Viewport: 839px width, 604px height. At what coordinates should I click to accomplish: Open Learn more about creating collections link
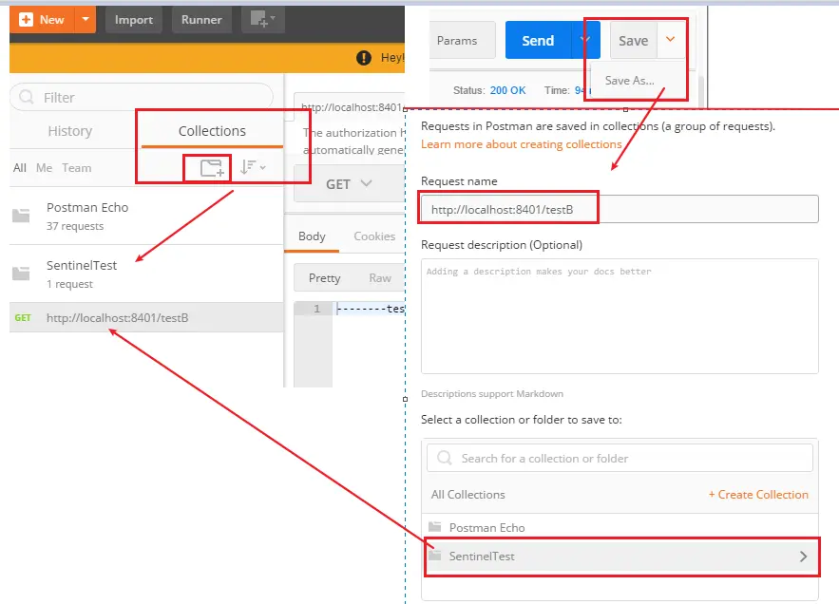point(521,144)
